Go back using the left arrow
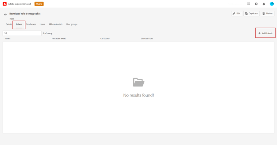This screenshot has height=145, width=277. [x=6, y=14]
